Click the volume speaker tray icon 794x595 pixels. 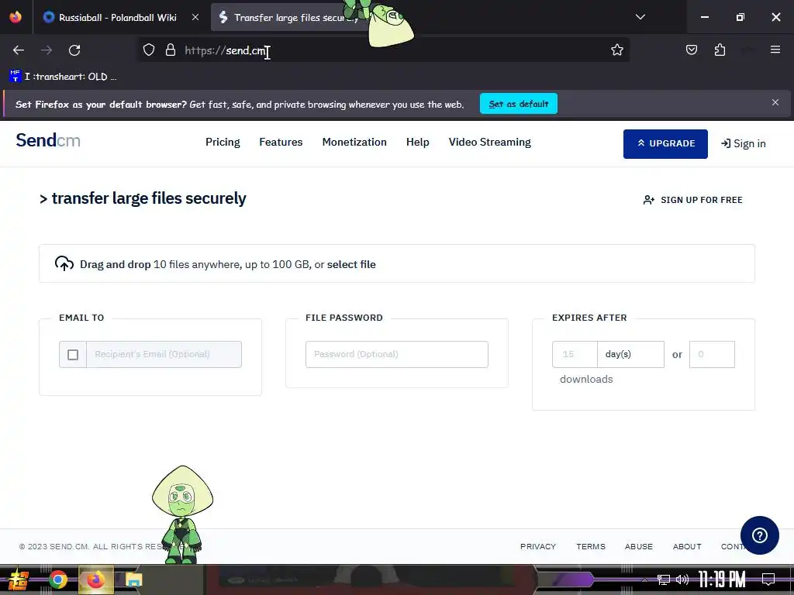(682, 580)
